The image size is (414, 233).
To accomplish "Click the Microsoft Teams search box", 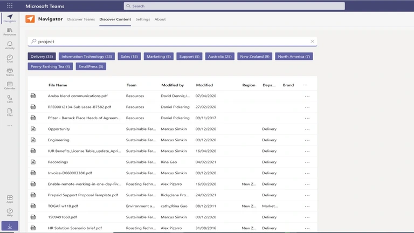I will coord(234,6).
